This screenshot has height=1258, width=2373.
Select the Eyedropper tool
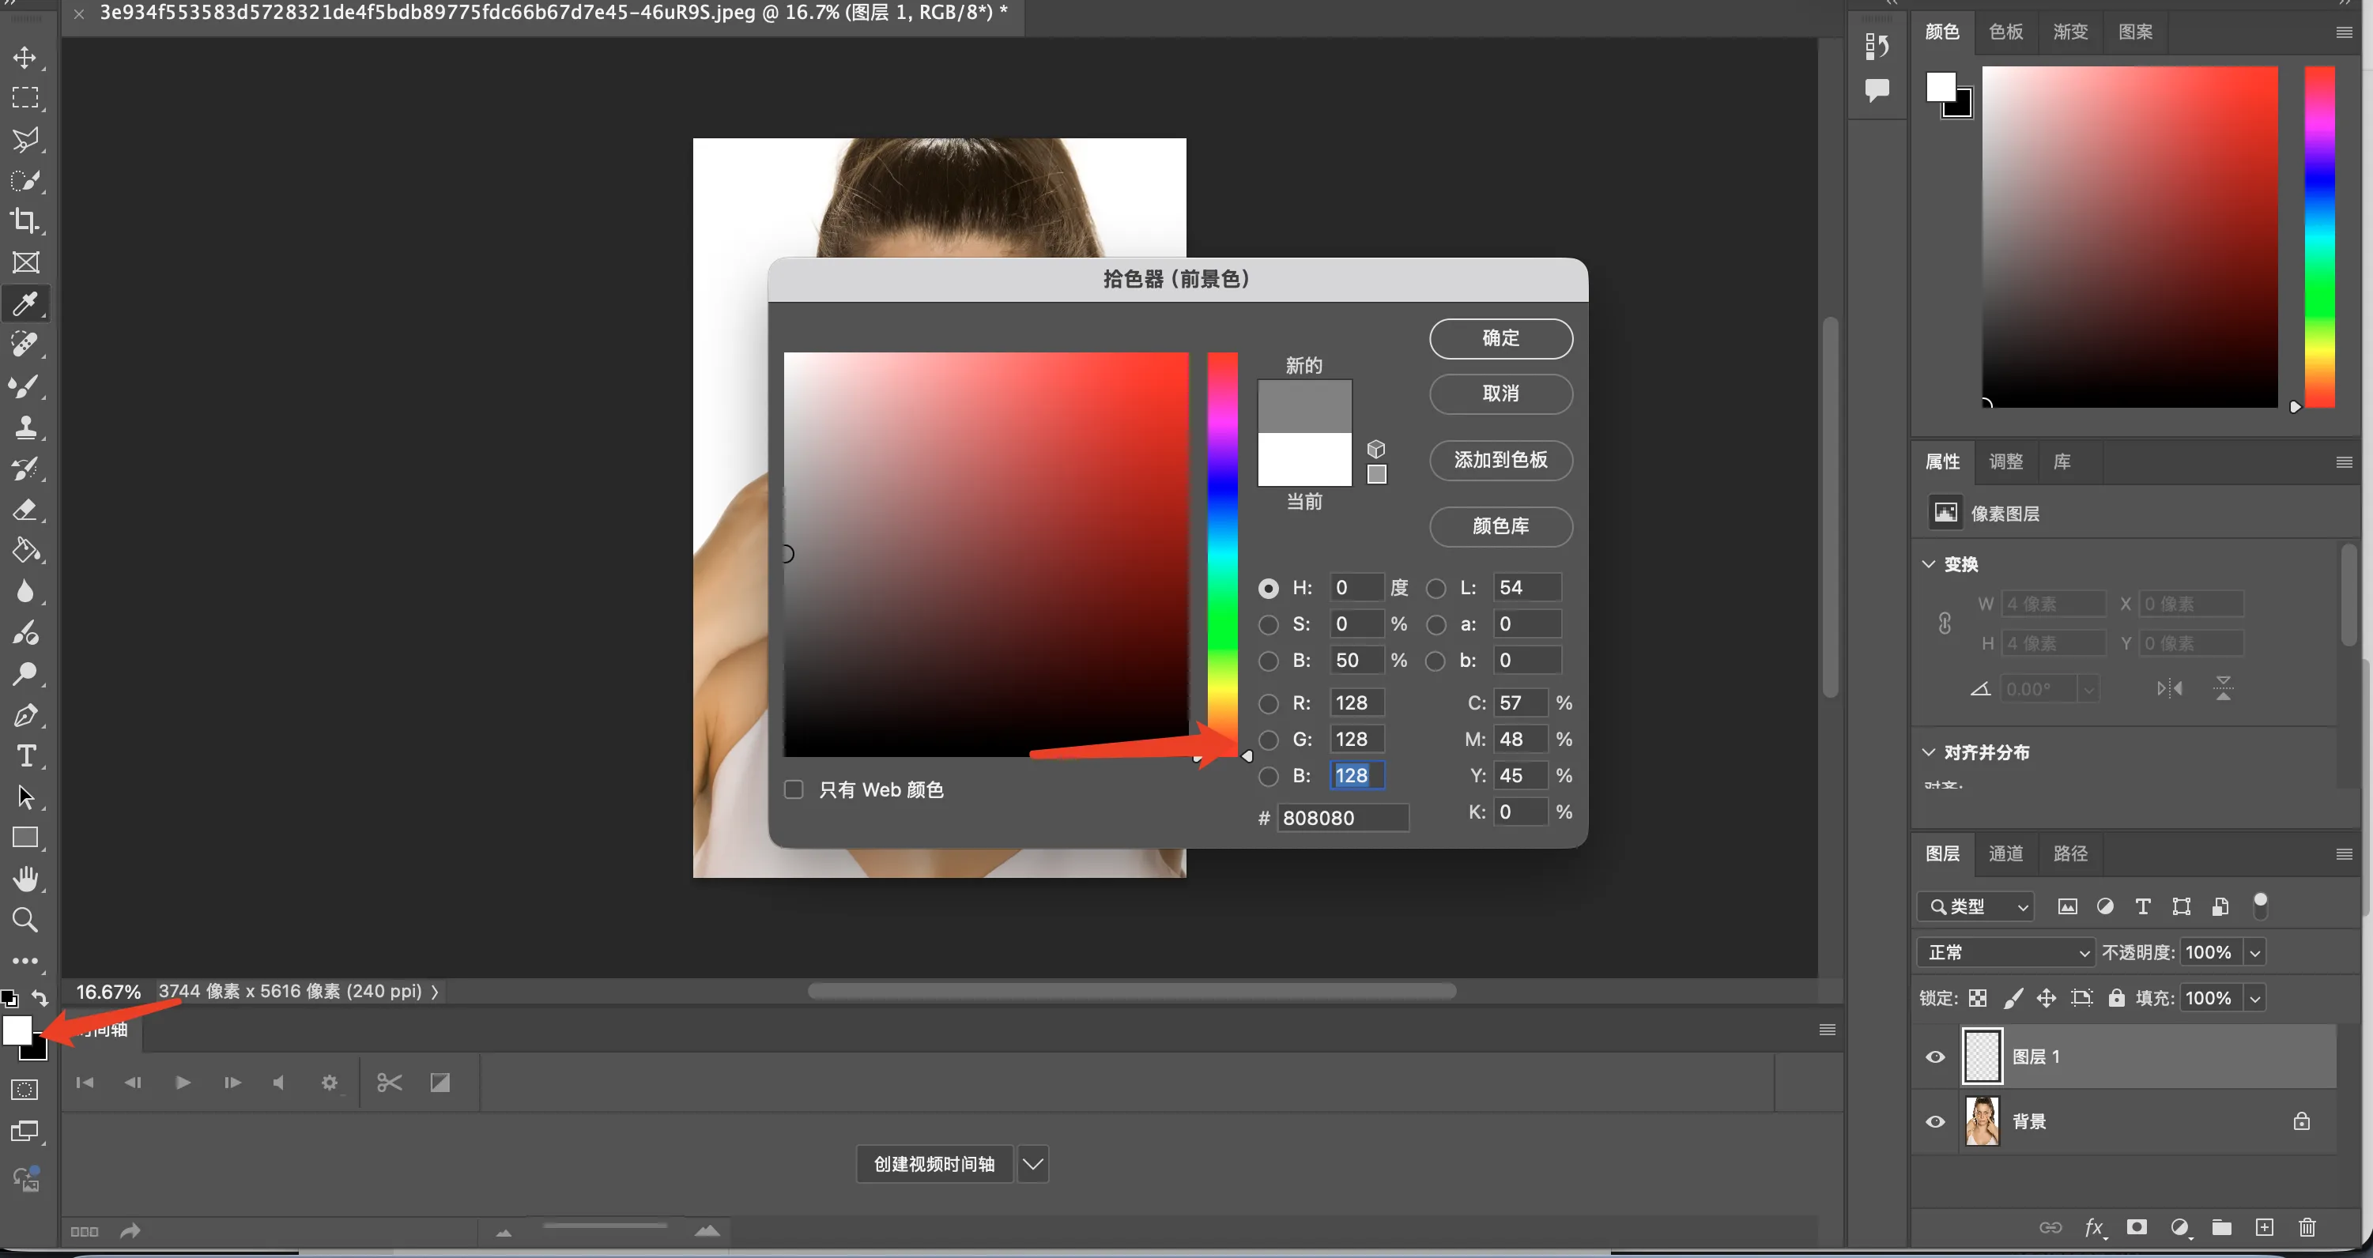25,303
